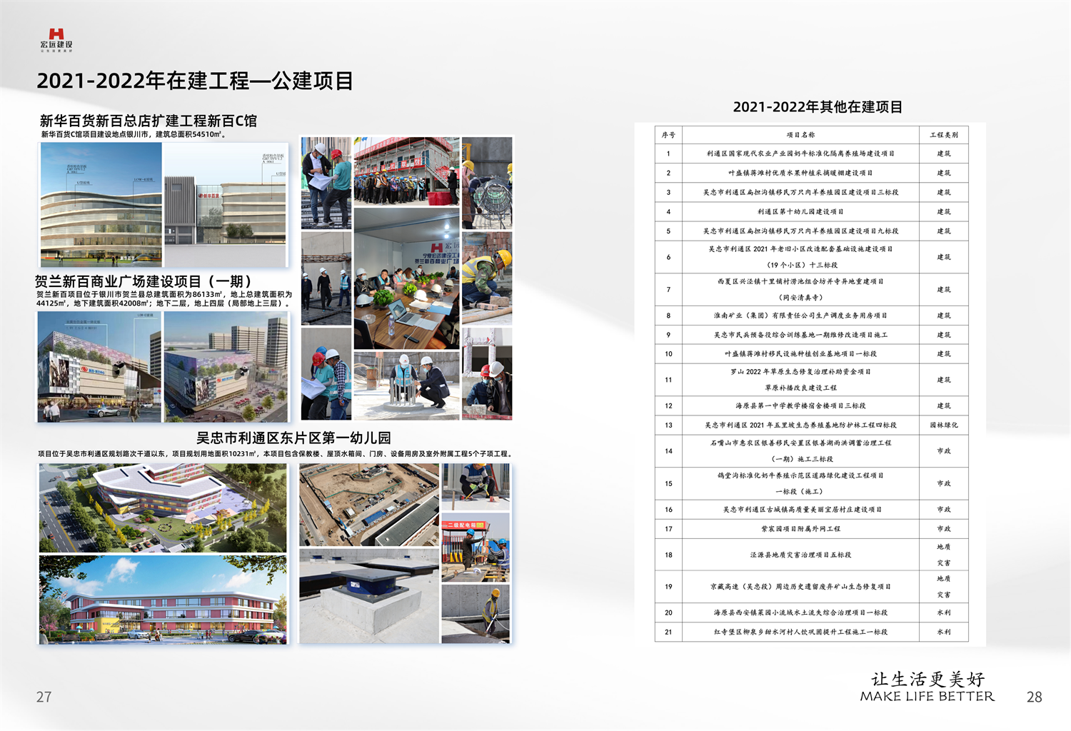The width and height of the screenshot is (1071, 731).
Task: Select the title 新华百货新百总店扩建工程新百C馆
Action: (148, 121)
